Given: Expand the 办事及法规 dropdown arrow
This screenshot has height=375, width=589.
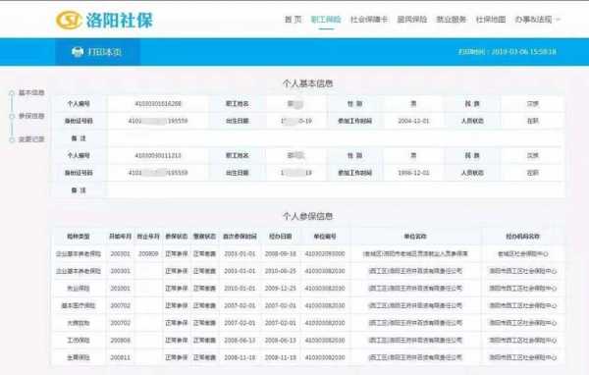Looking at the screenshot, I should coord(558,20).
